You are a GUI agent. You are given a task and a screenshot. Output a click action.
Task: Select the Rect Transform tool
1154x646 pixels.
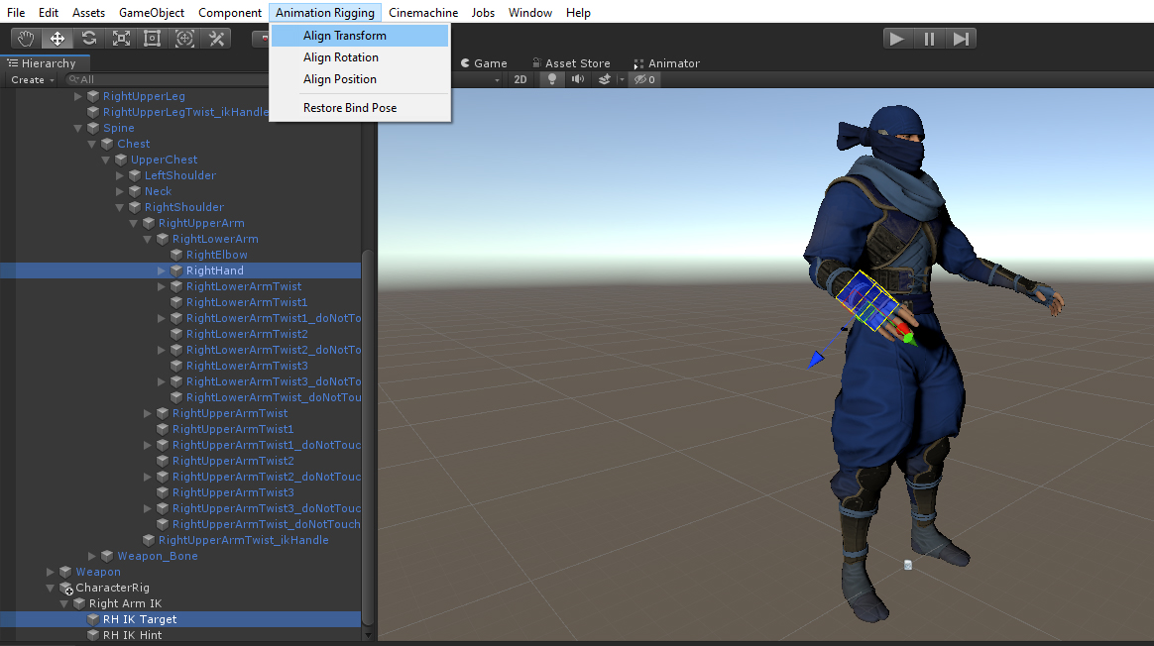(153, 39)
